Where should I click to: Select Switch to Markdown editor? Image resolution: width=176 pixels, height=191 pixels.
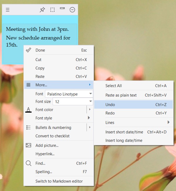pos(59,181)
